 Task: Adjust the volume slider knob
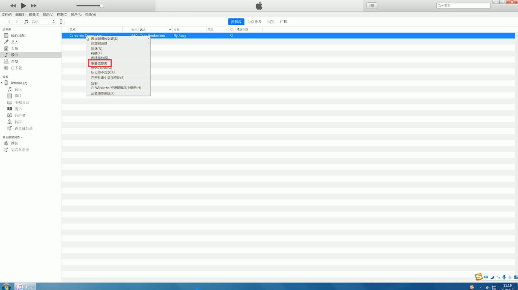click(x=102, y=6)
